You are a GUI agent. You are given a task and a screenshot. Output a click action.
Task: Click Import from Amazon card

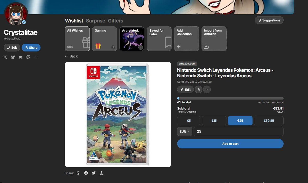[214, 39]
